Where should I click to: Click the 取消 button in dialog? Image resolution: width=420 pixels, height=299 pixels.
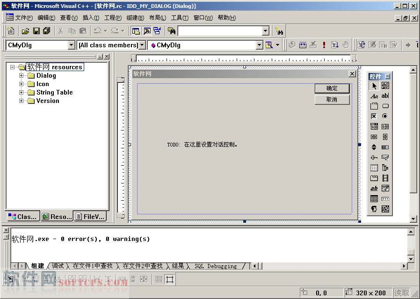click(332, 100)
